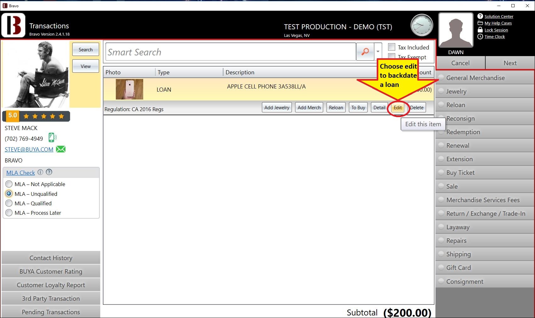Open the STEVE@BUYA.COM email link
Screen dimensions: 535x318
click(x=29, y=150)
